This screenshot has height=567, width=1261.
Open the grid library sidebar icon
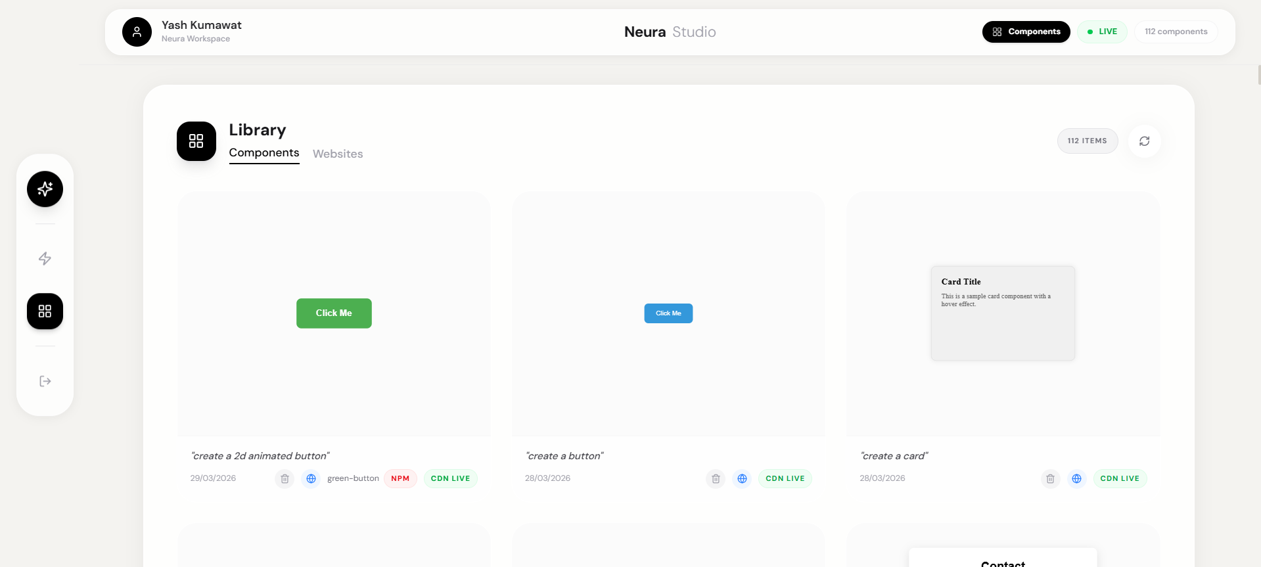(x=45, y=311)
